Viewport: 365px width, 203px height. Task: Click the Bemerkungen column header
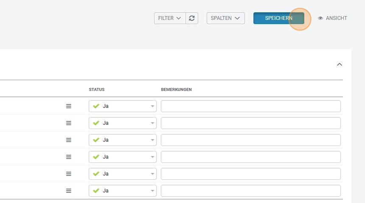tap(176, 90)
